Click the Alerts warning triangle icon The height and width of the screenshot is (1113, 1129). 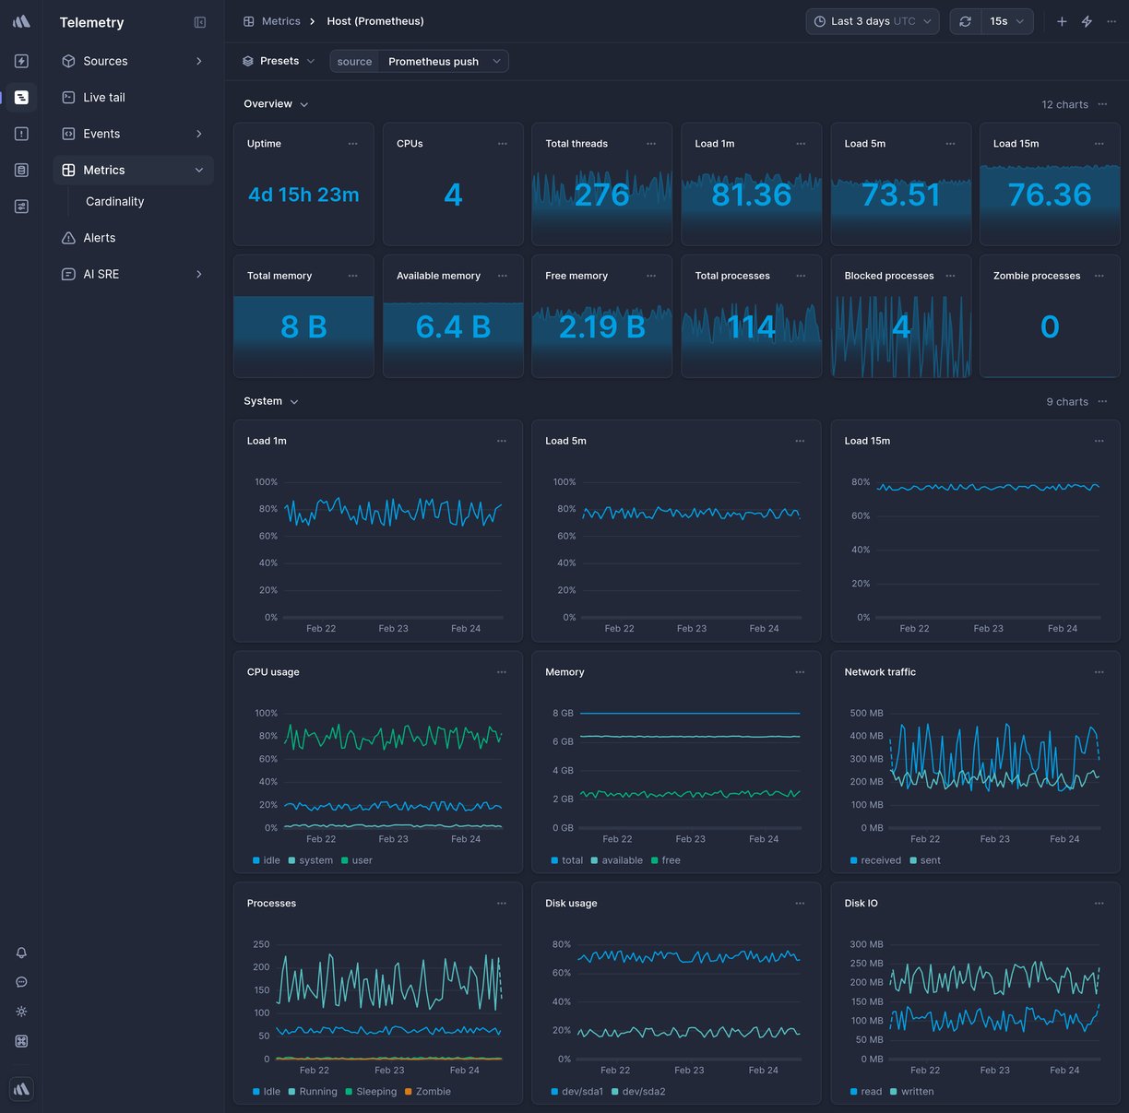[x=68, y=237]
